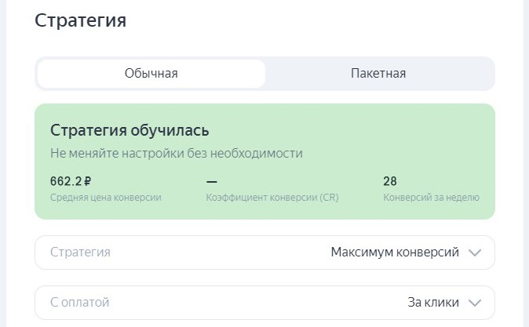This screenshot has height=327, width=529.
Task: Click the С оплатой label inside field
Action: [79, 303]
